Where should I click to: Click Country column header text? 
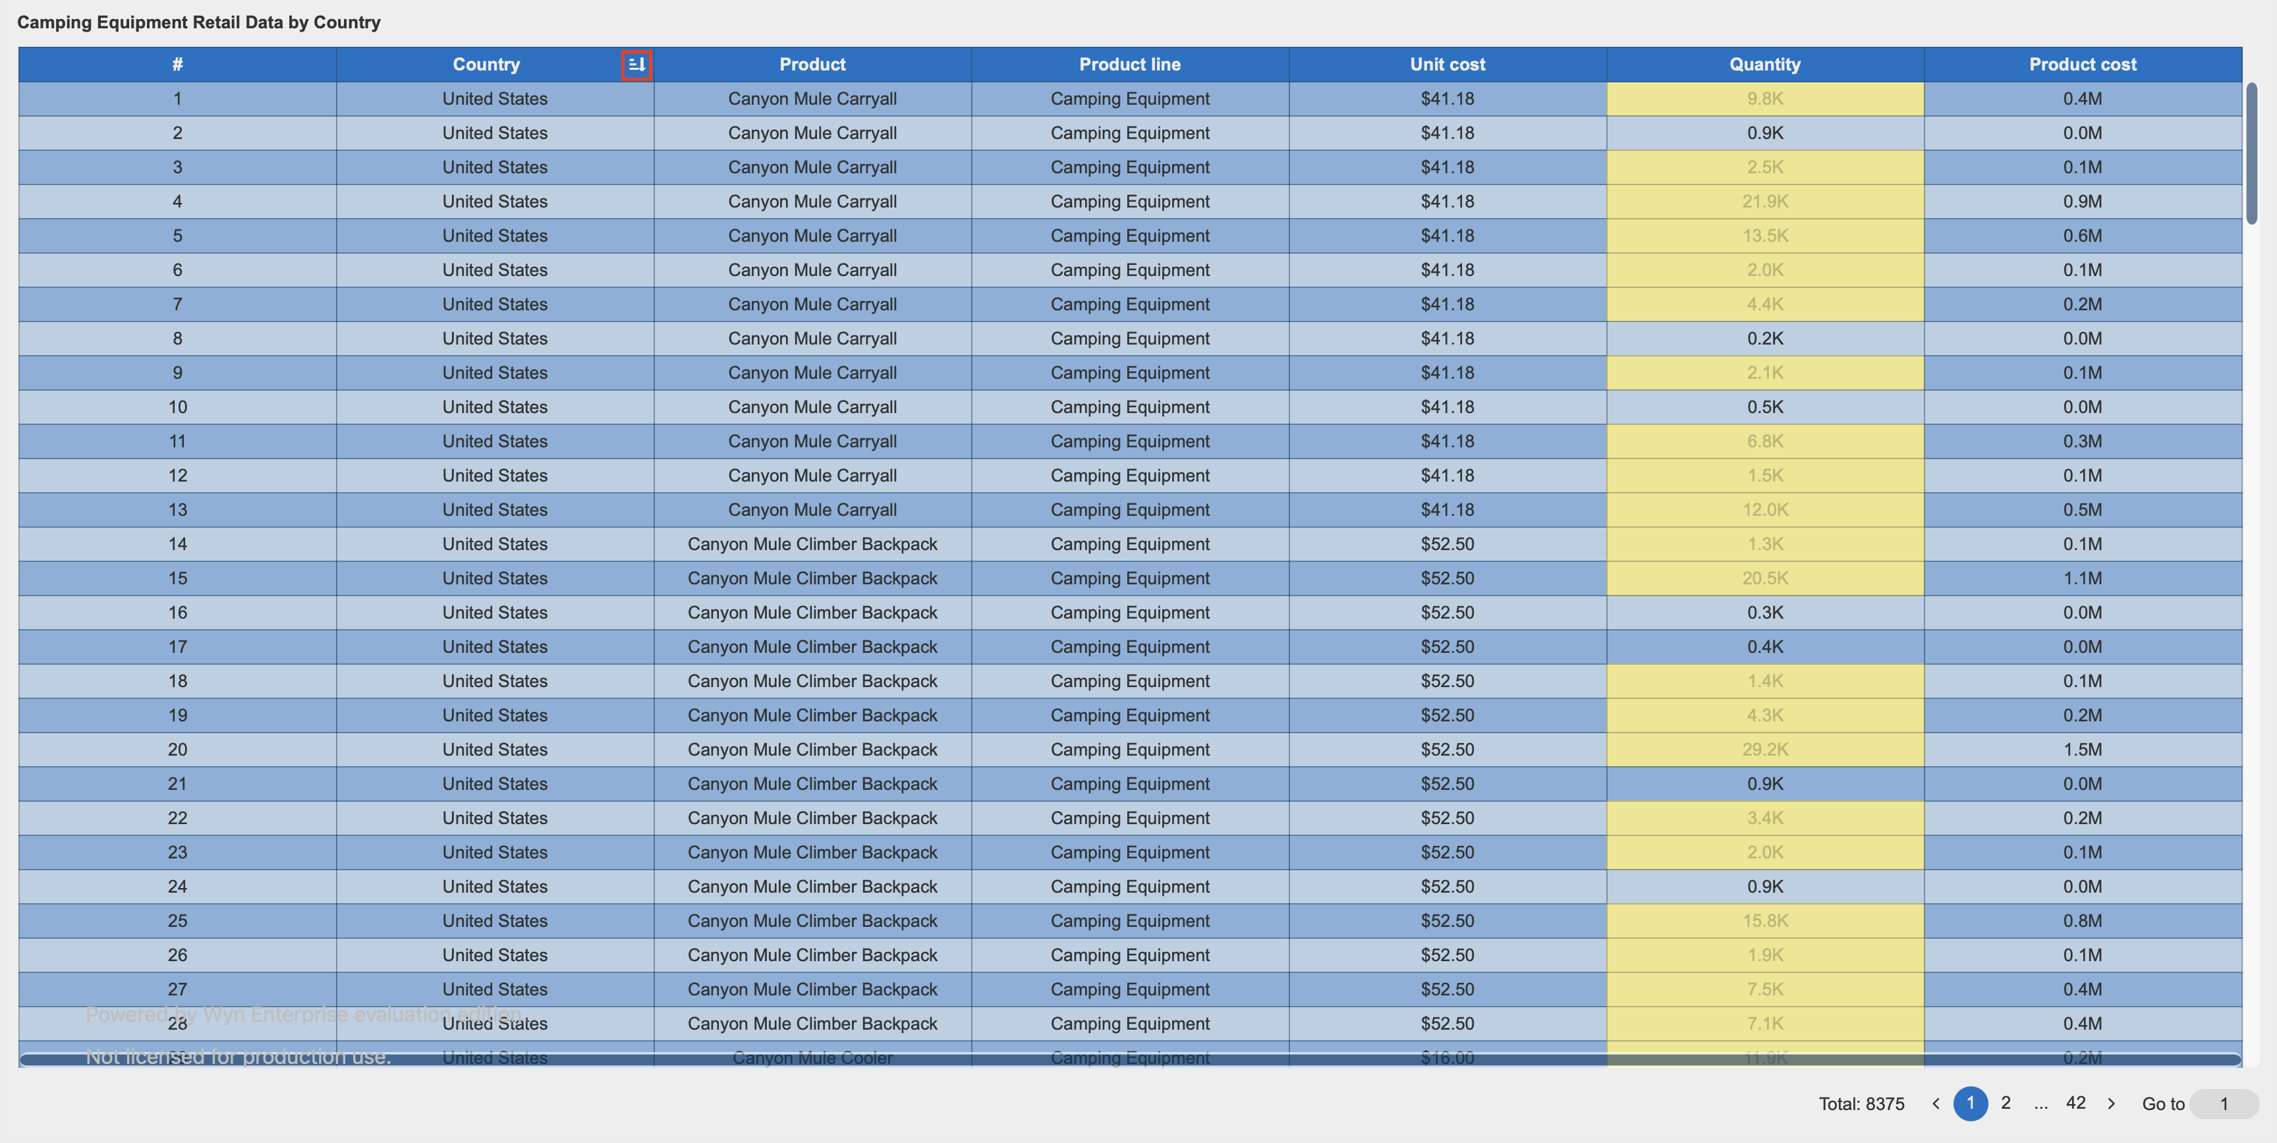pos(486,65)
